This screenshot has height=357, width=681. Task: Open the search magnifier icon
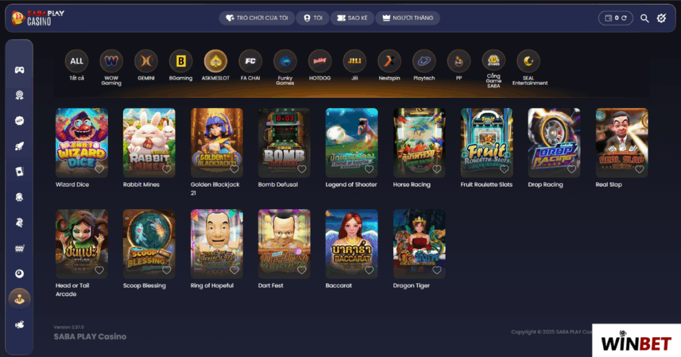[x=644, y=18]
